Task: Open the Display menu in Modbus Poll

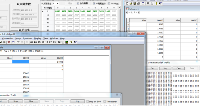Action: (x=38, y=38)
